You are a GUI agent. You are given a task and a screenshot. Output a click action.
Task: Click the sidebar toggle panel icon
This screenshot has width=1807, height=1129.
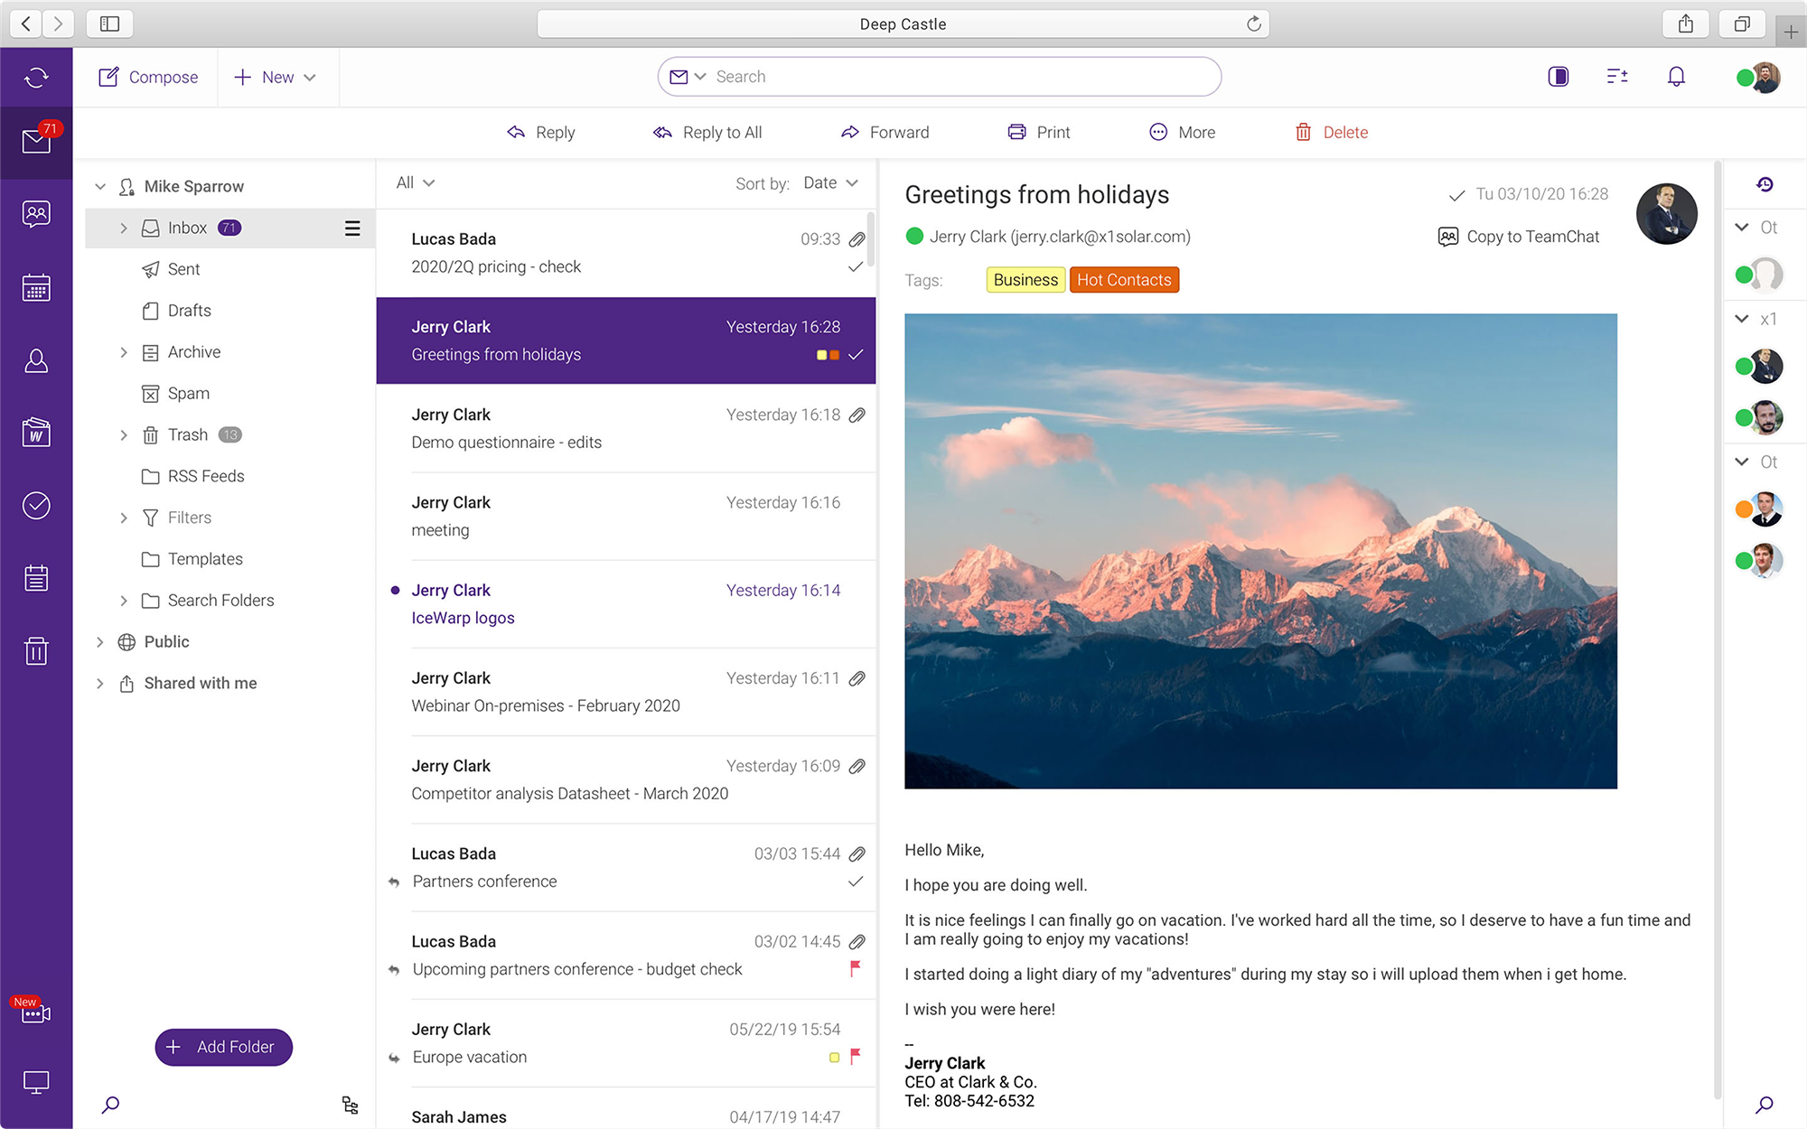(1558, 77)
